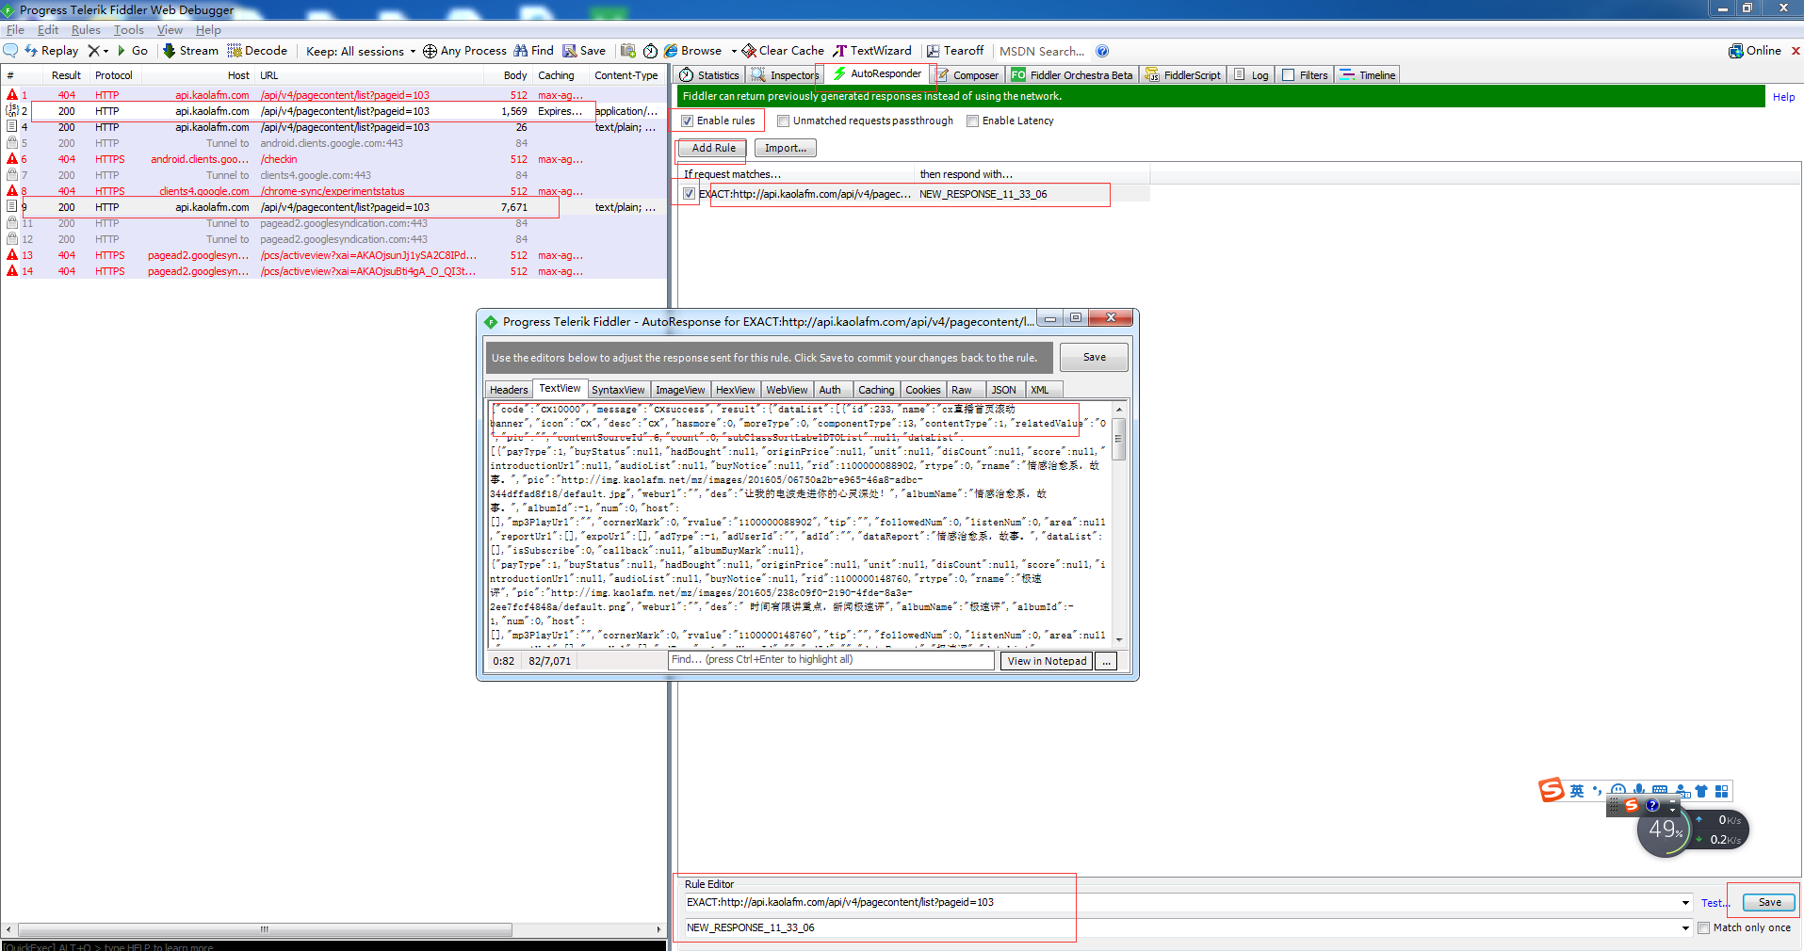Expand the Rule Editor match URL dropdown
The width and height of the screenshot is (1804, 951).
point(1685,902)
